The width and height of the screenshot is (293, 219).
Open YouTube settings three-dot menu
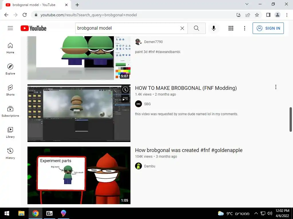[244, 28]
